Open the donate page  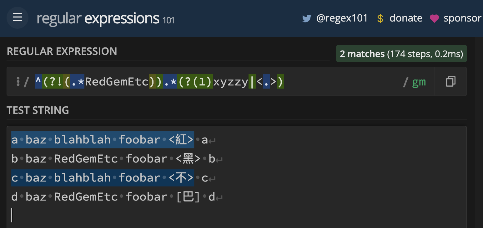[406, 18]
